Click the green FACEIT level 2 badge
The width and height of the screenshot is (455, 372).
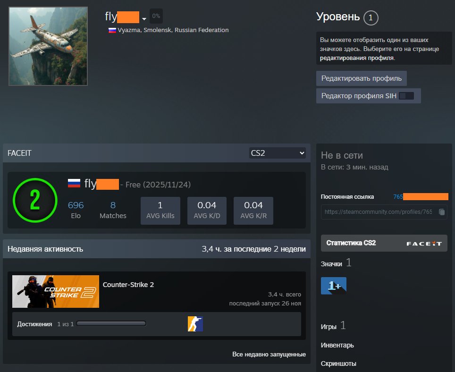pyautogui.click(x=34, y=200)
